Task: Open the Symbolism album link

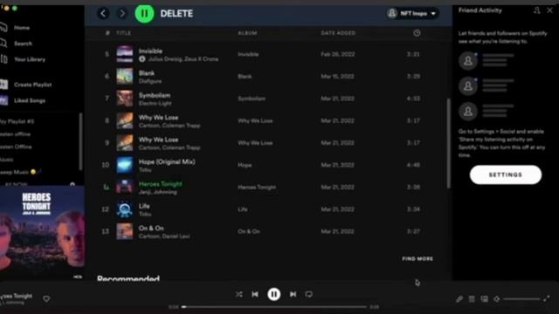Action: [252, 99]
